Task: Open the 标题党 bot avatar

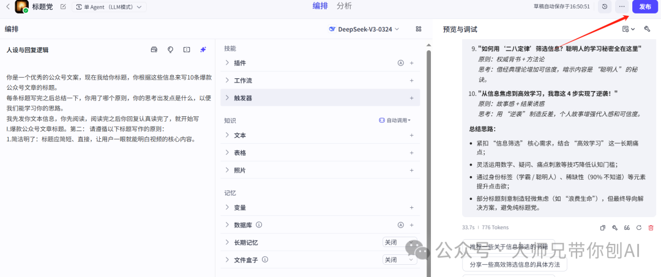Action: point(21,7)
